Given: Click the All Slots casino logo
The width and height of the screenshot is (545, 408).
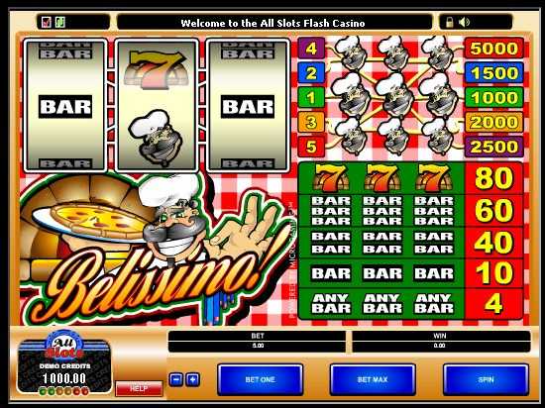Looking at the screenshot, I should pyautogui.click(x=64, y=345).
